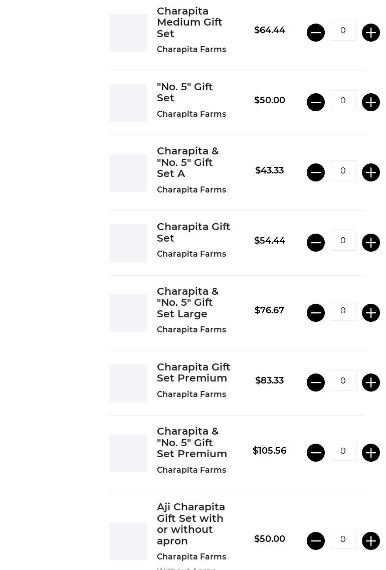
Task: Click thumbnail of Charapita & "No. 5" Gift Set Large
Action: tap(128, 313)
